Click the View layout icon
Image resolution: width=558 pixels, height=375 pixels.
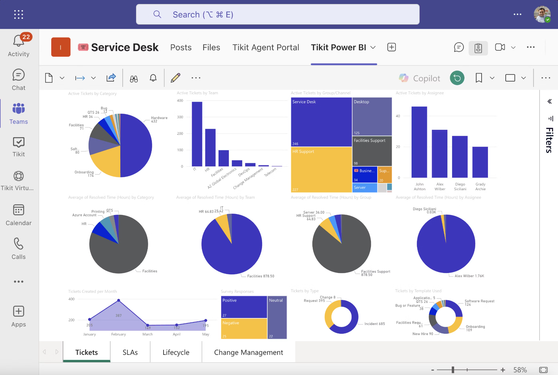pos(510,78)
